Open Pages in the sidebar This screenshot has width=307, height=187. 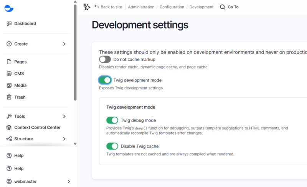(x=20, y=62)
